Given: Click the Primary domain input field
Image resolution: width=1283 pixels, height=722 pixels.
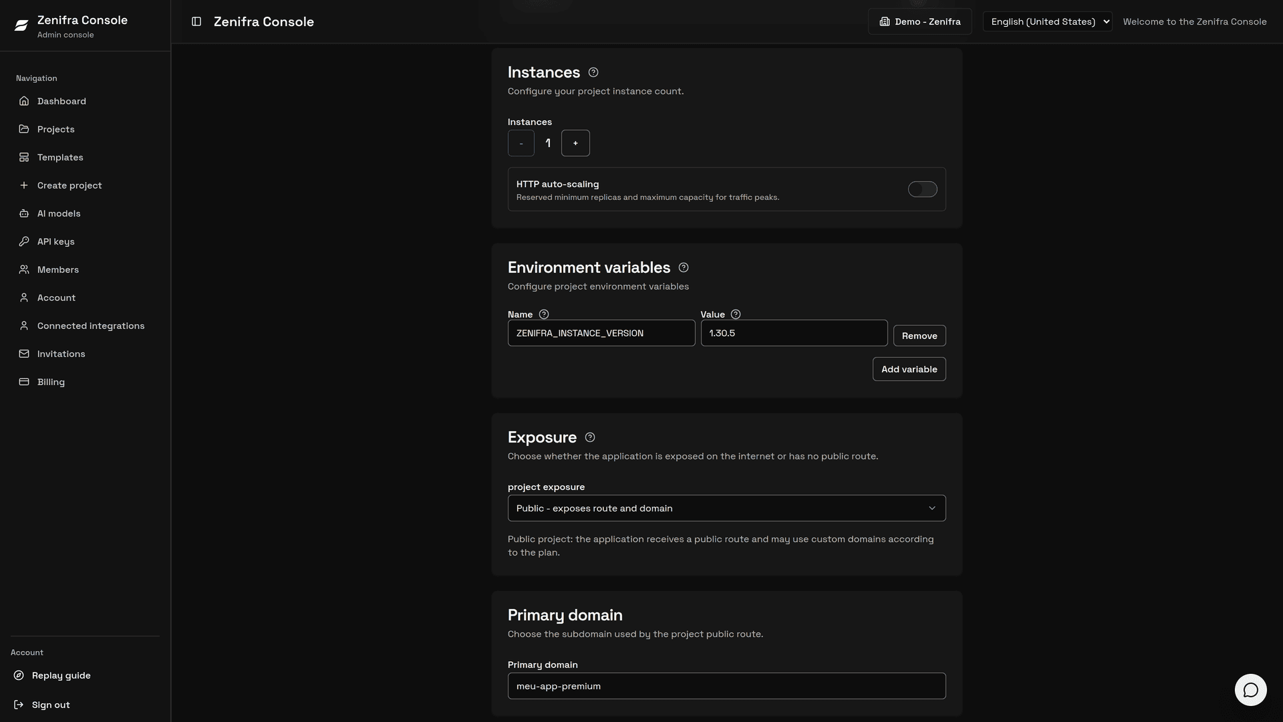Looking at the screenshot, I should (x=726, y=686).
